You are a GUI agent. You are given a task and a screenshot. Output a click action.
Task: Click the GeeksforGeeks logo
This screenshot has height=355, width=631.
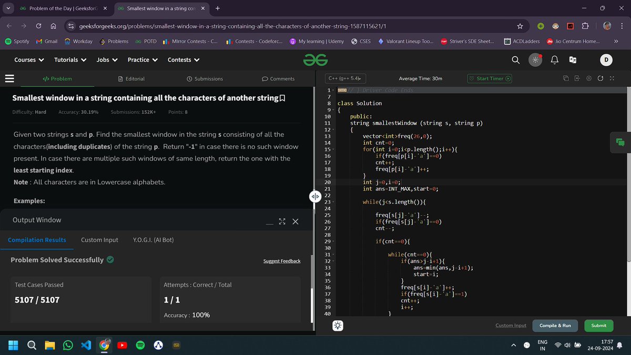[315, 60]
